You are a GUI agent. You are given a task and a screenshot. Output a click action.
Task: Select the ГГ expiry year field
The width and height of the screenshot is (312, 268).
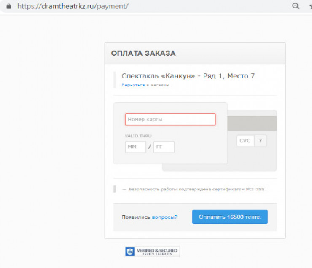164,147
